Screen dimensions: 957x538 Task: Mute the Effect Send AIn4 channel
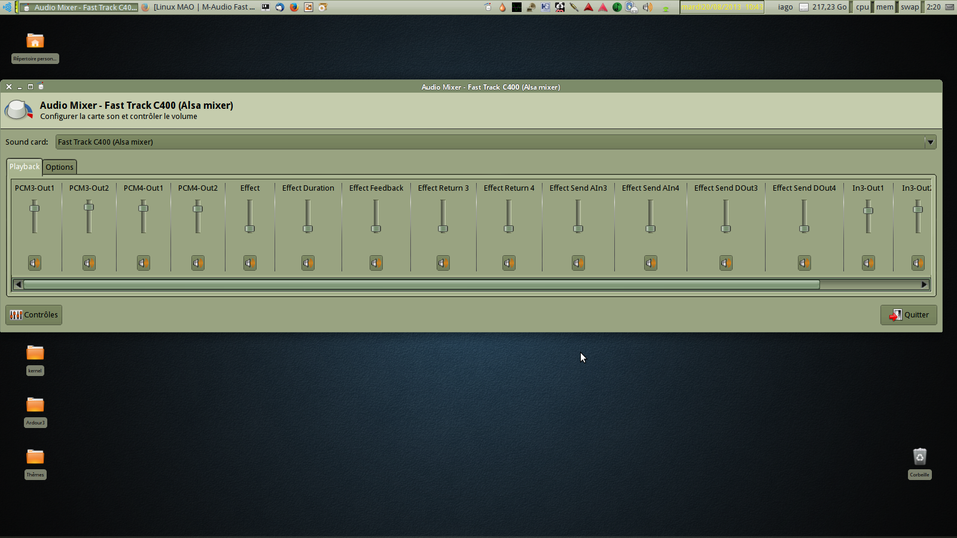pos(651,263)
